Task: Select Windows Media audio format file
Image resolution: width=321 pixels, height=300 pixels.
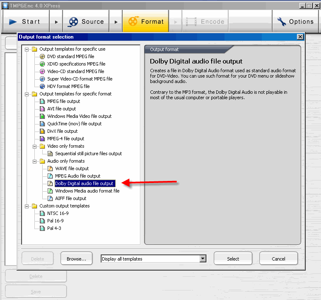Action: click(x=87, y=191)
